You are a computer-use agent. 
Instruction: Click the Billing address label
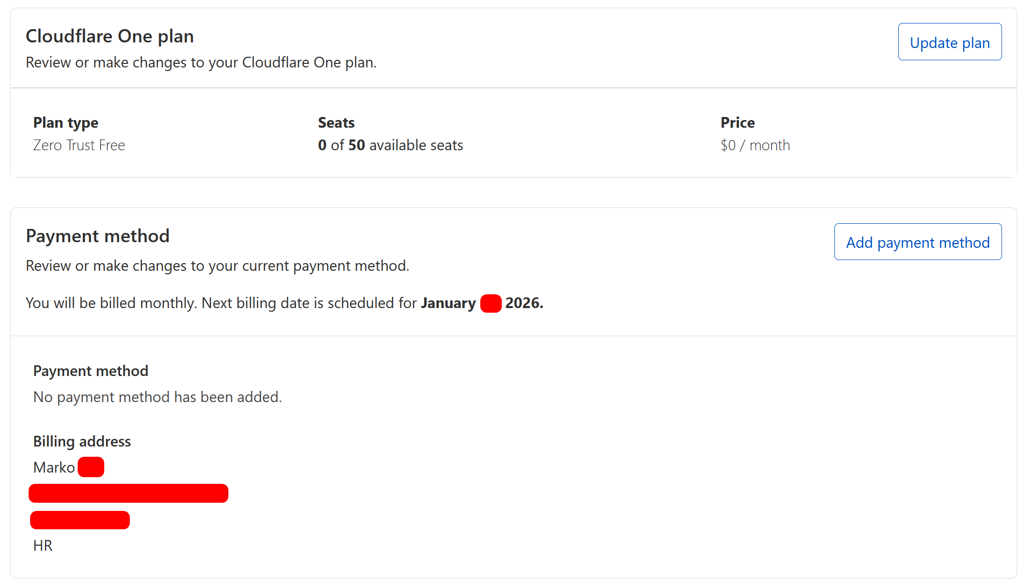click(82, 441)
